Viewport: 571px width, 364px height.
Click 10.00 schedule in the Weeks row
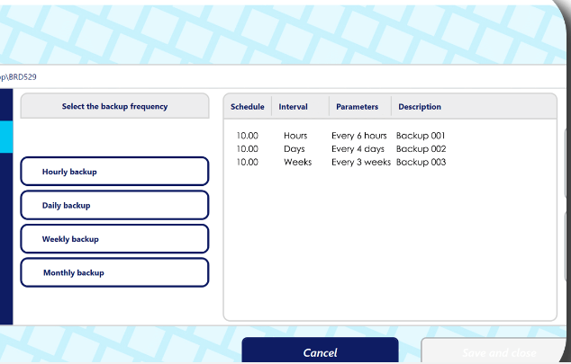point(248,162)
